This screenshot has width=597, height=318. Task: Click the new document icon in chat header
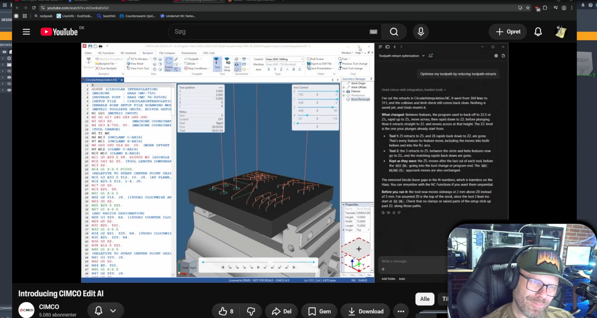point(503,56)
